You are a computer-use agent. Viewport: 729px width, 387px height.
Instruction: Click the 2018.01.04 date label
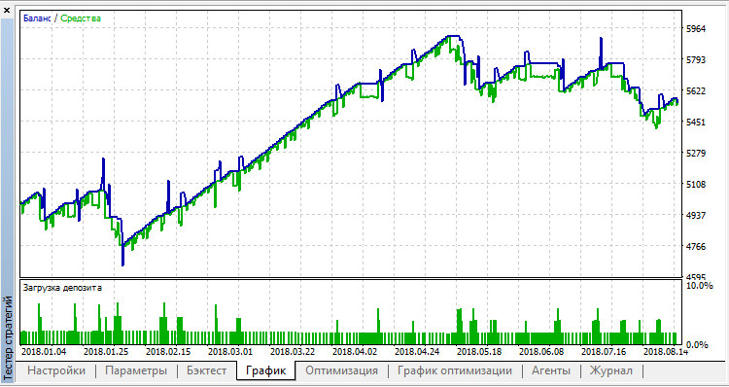[x=44, y=351]
